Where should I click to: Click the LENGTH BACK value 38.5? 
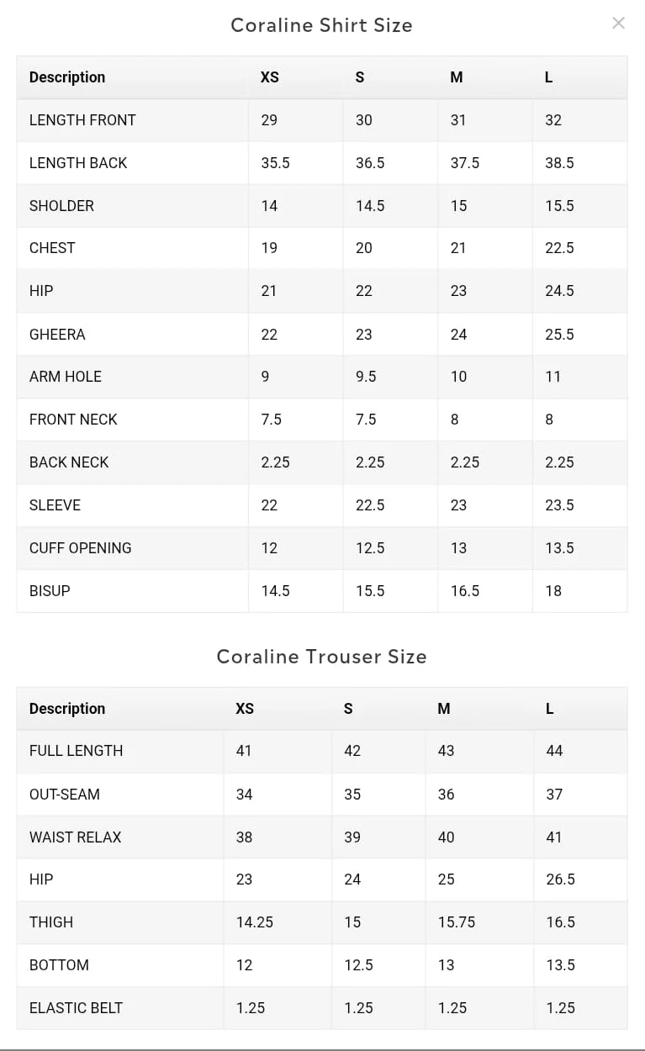pos(559,163)
